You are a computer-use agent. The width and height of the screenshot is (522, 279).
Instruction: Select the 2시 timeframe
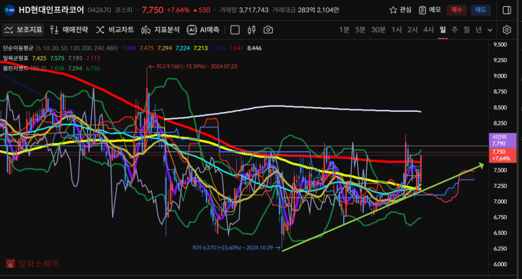tap(413, 30)
